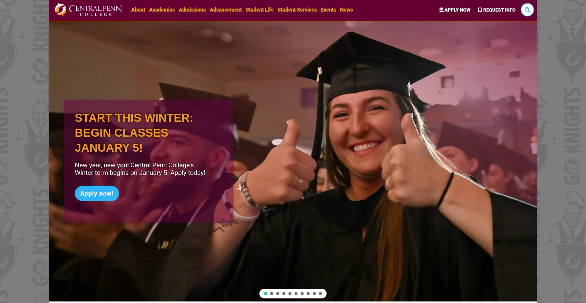Image resolution: width=586 pixels, height=303 pixels.
Task: Select the last carousel slide dot
Action: [x=320, y=294]
